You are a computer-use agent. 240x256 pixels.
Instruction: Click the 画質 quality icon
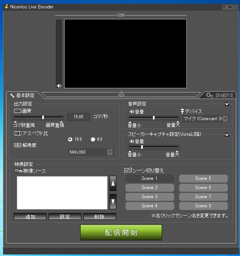tap(17, 111)
